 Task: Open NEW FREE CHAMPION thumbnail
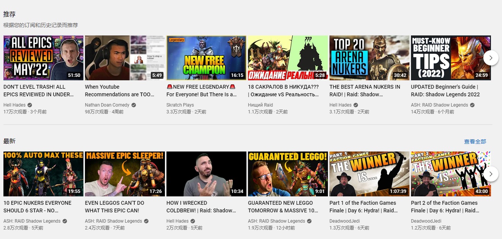point(206,58)
